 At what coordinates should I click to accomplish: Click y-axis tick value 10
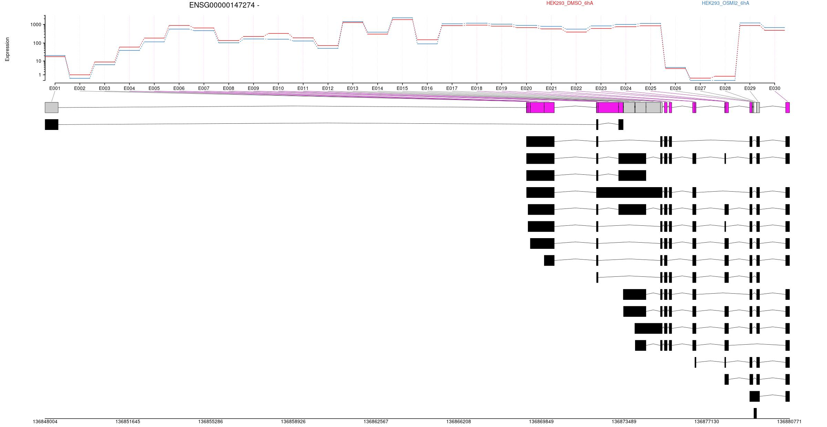tap(39, 61)
